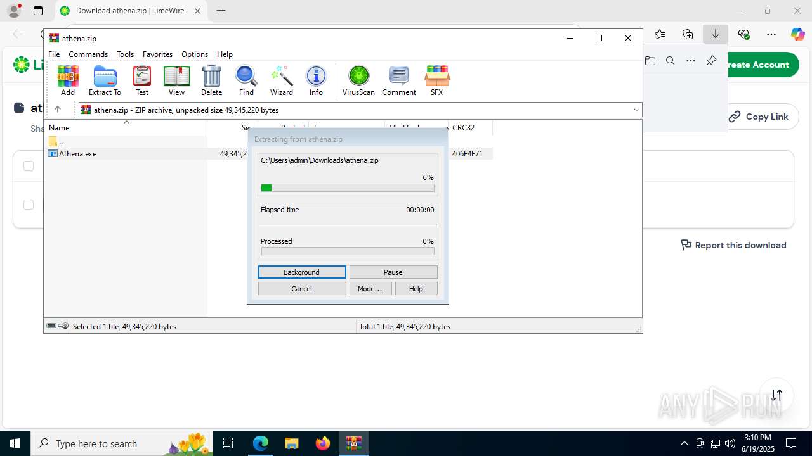Click the Mode... button
Image resolution: width=812 pixels, height=456 pixels.
tap(370, 289)
